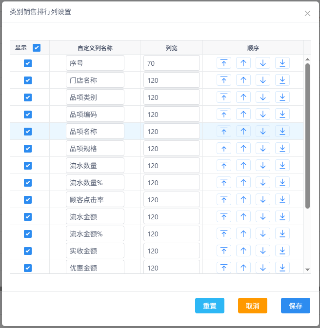Screen dimensions: 320x328
Task: Move 品项编码 row up one position
Action: click(243, 114)
